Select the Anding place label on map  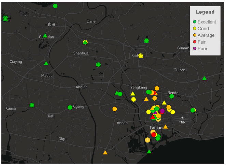click(x=82, y=87)
